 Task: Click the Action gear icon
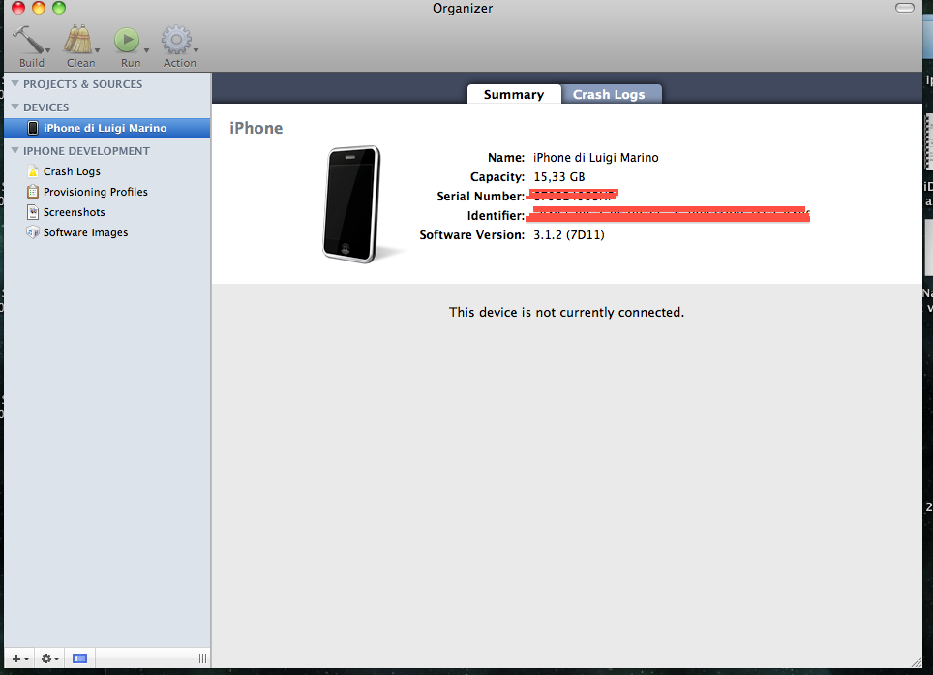pyautogui.click(x=176, y=40)
